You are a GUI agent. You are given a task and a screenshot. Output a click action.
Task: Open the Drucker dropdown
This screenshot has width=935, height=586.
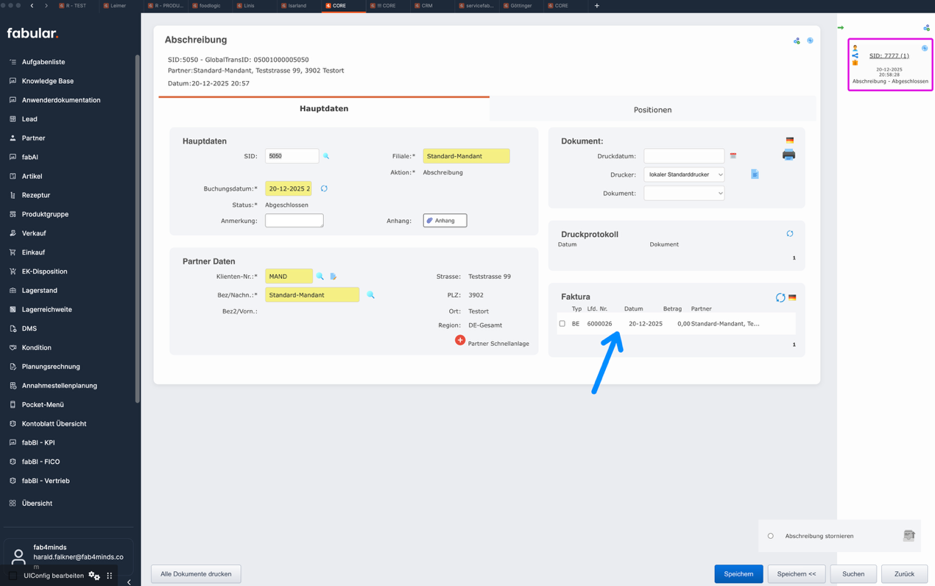pyautogui.click(x=684, y=174)
